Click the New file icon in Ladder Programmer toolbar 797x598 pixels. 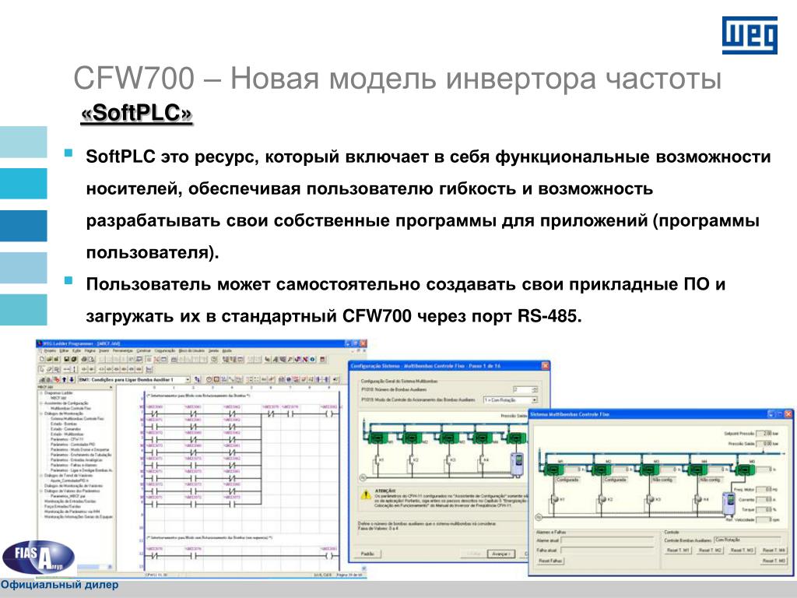click(42, 359)
